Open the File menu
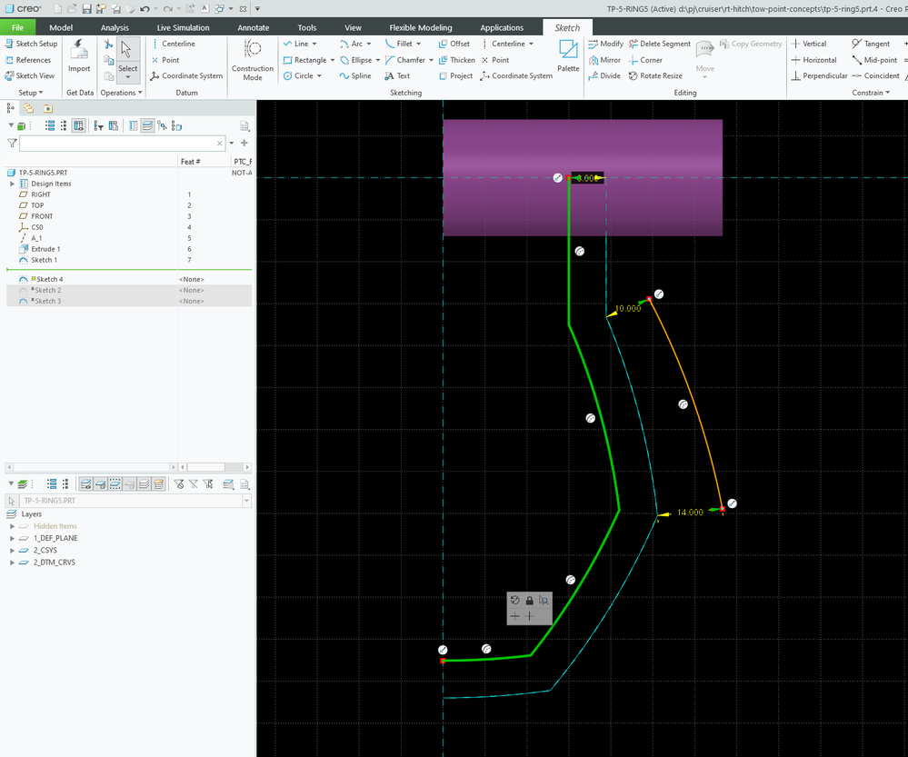Viewport: 908px width, 757px height. point(17,28)
